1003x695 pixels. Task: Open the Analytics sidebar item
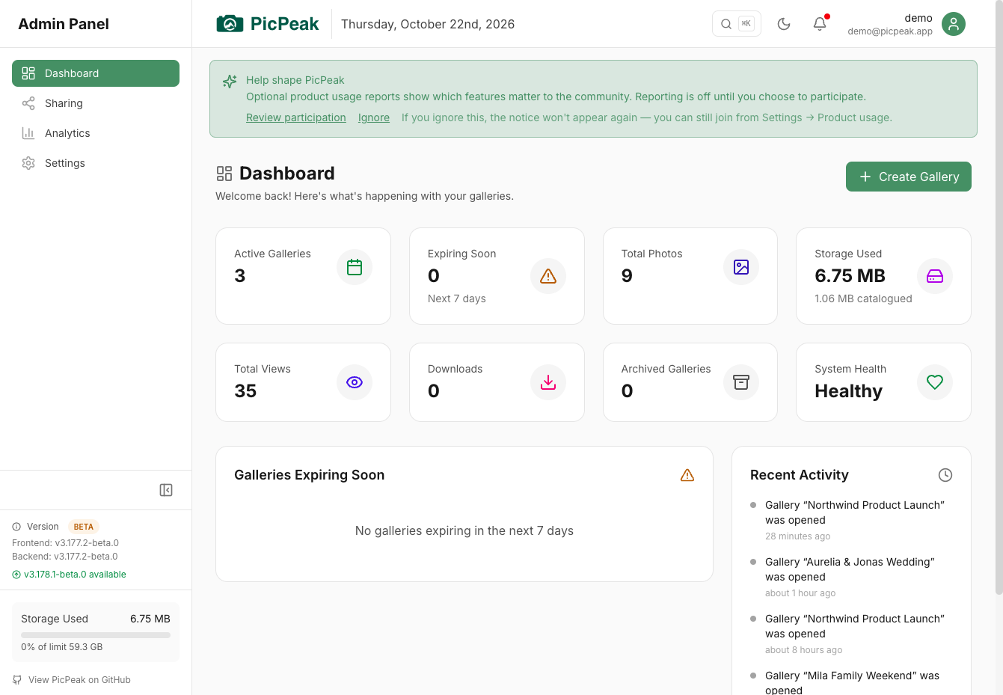96,133
